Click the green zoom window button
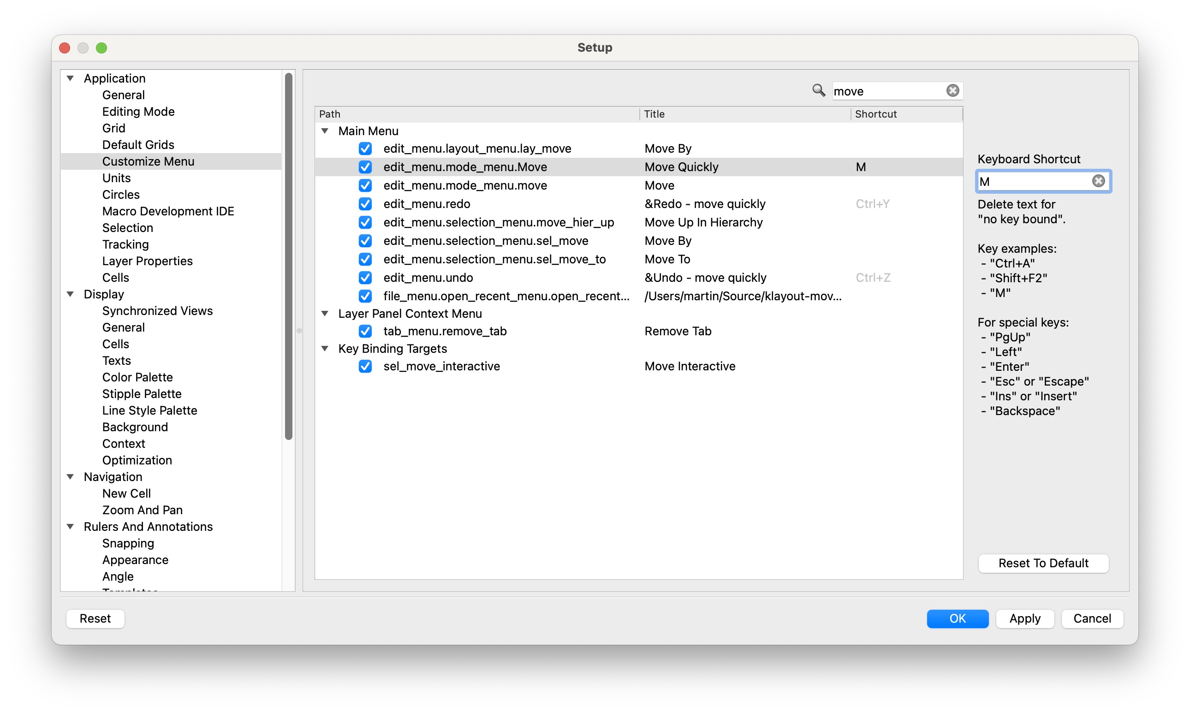Image resolution: width=1190 pixels, height=713 pixels. (101, 48)
